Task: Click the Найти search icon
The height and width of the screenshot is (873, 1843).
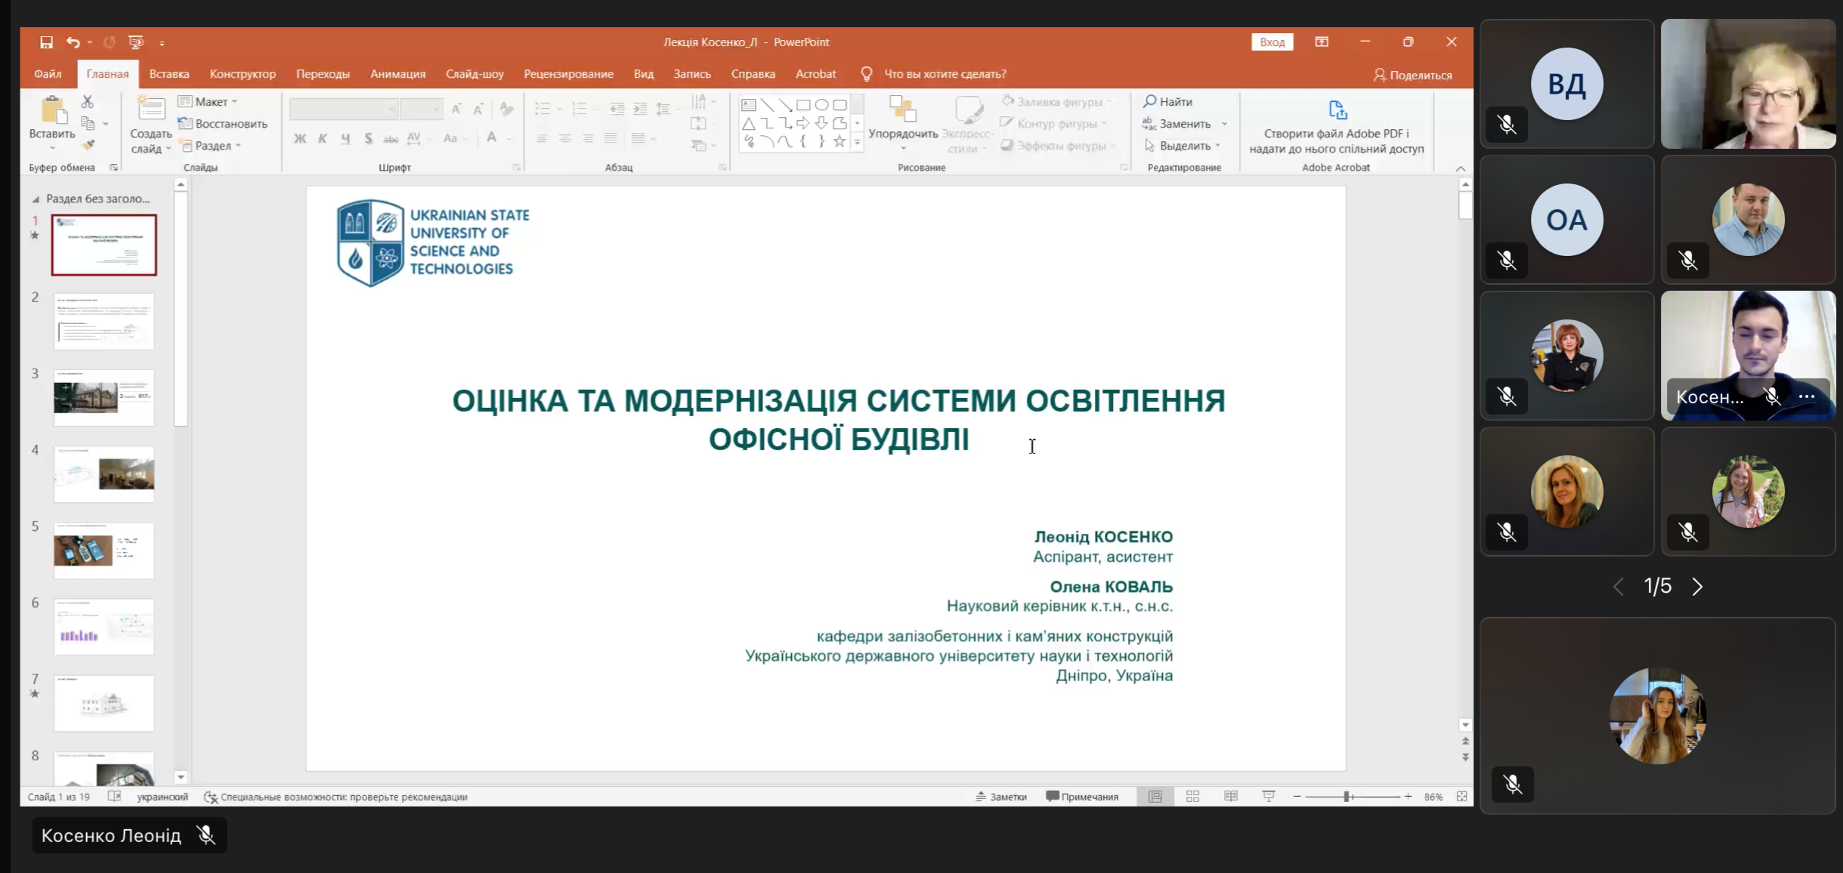Action: pos(1150,101)
